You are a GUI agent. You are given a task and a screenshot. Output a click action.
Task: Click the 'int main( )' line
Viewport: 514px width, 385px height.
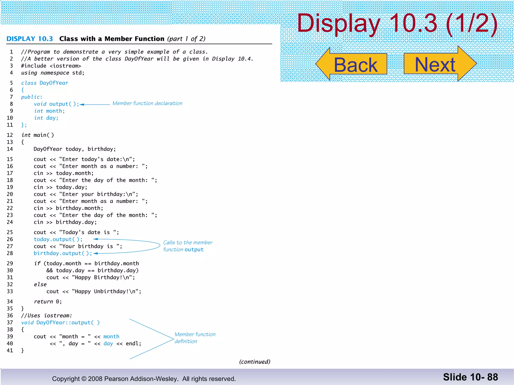pyautogui.click(x=38, y=135)
